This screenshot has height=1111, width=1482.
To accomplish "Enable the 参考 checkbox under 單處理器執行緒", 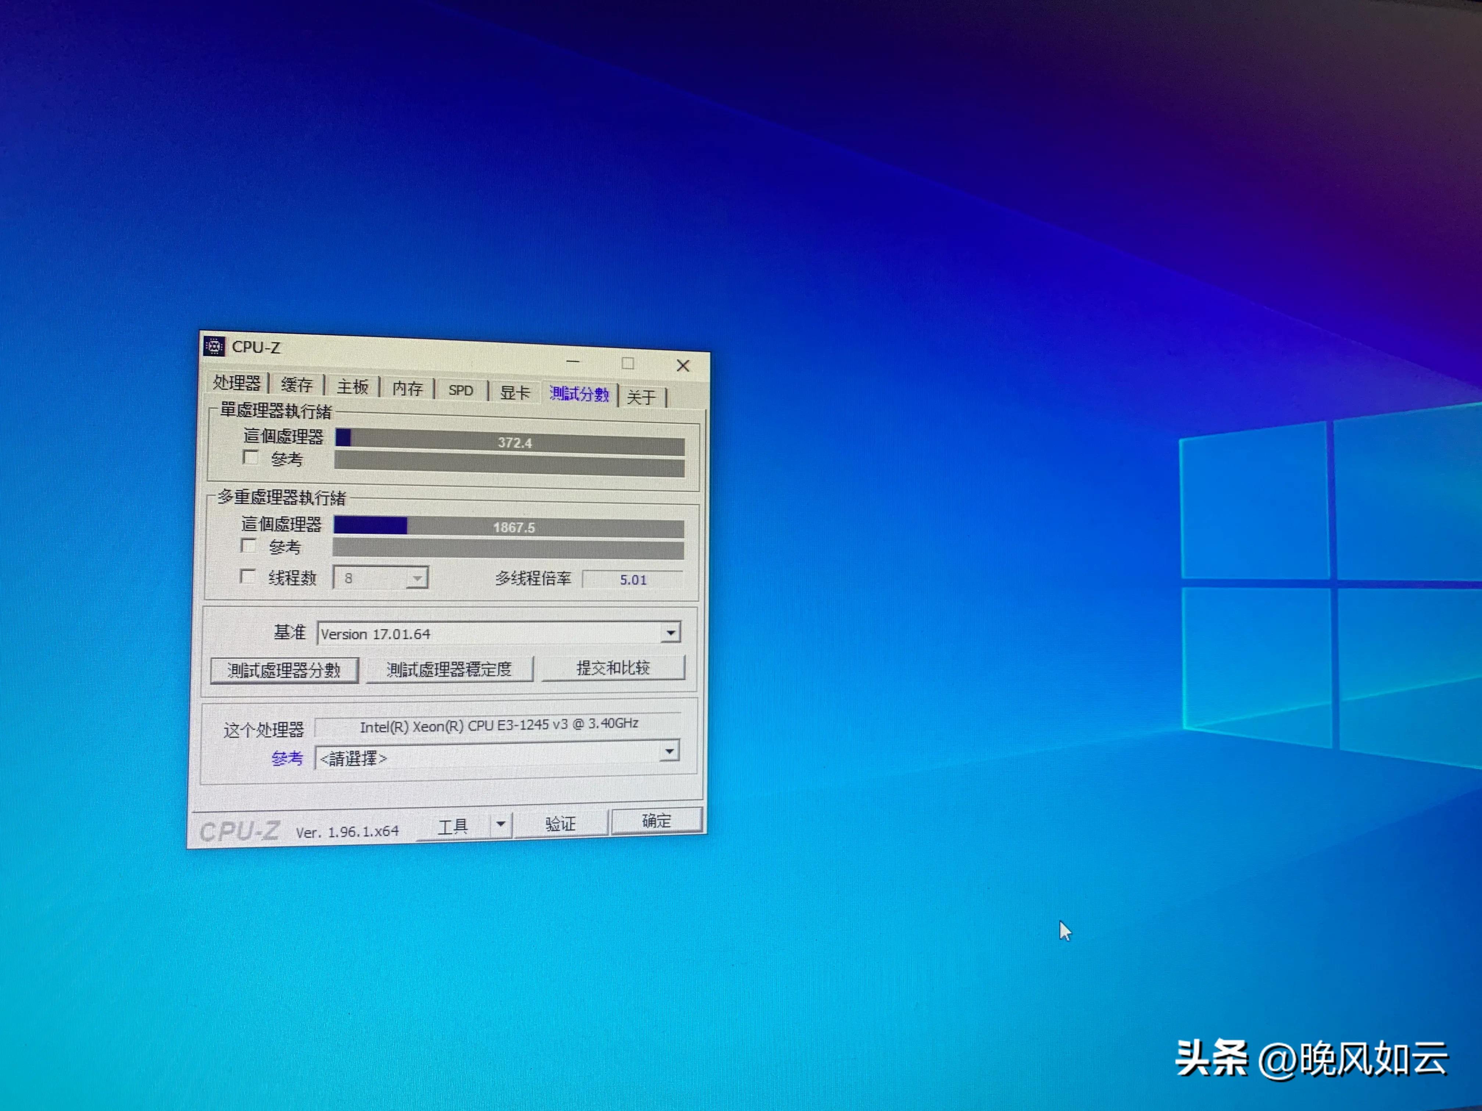I will click(x=251, y=457).
